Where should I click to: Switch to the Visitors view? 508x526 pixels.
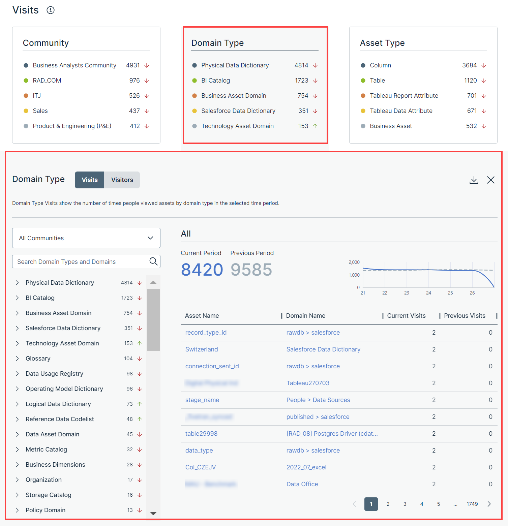122,180
